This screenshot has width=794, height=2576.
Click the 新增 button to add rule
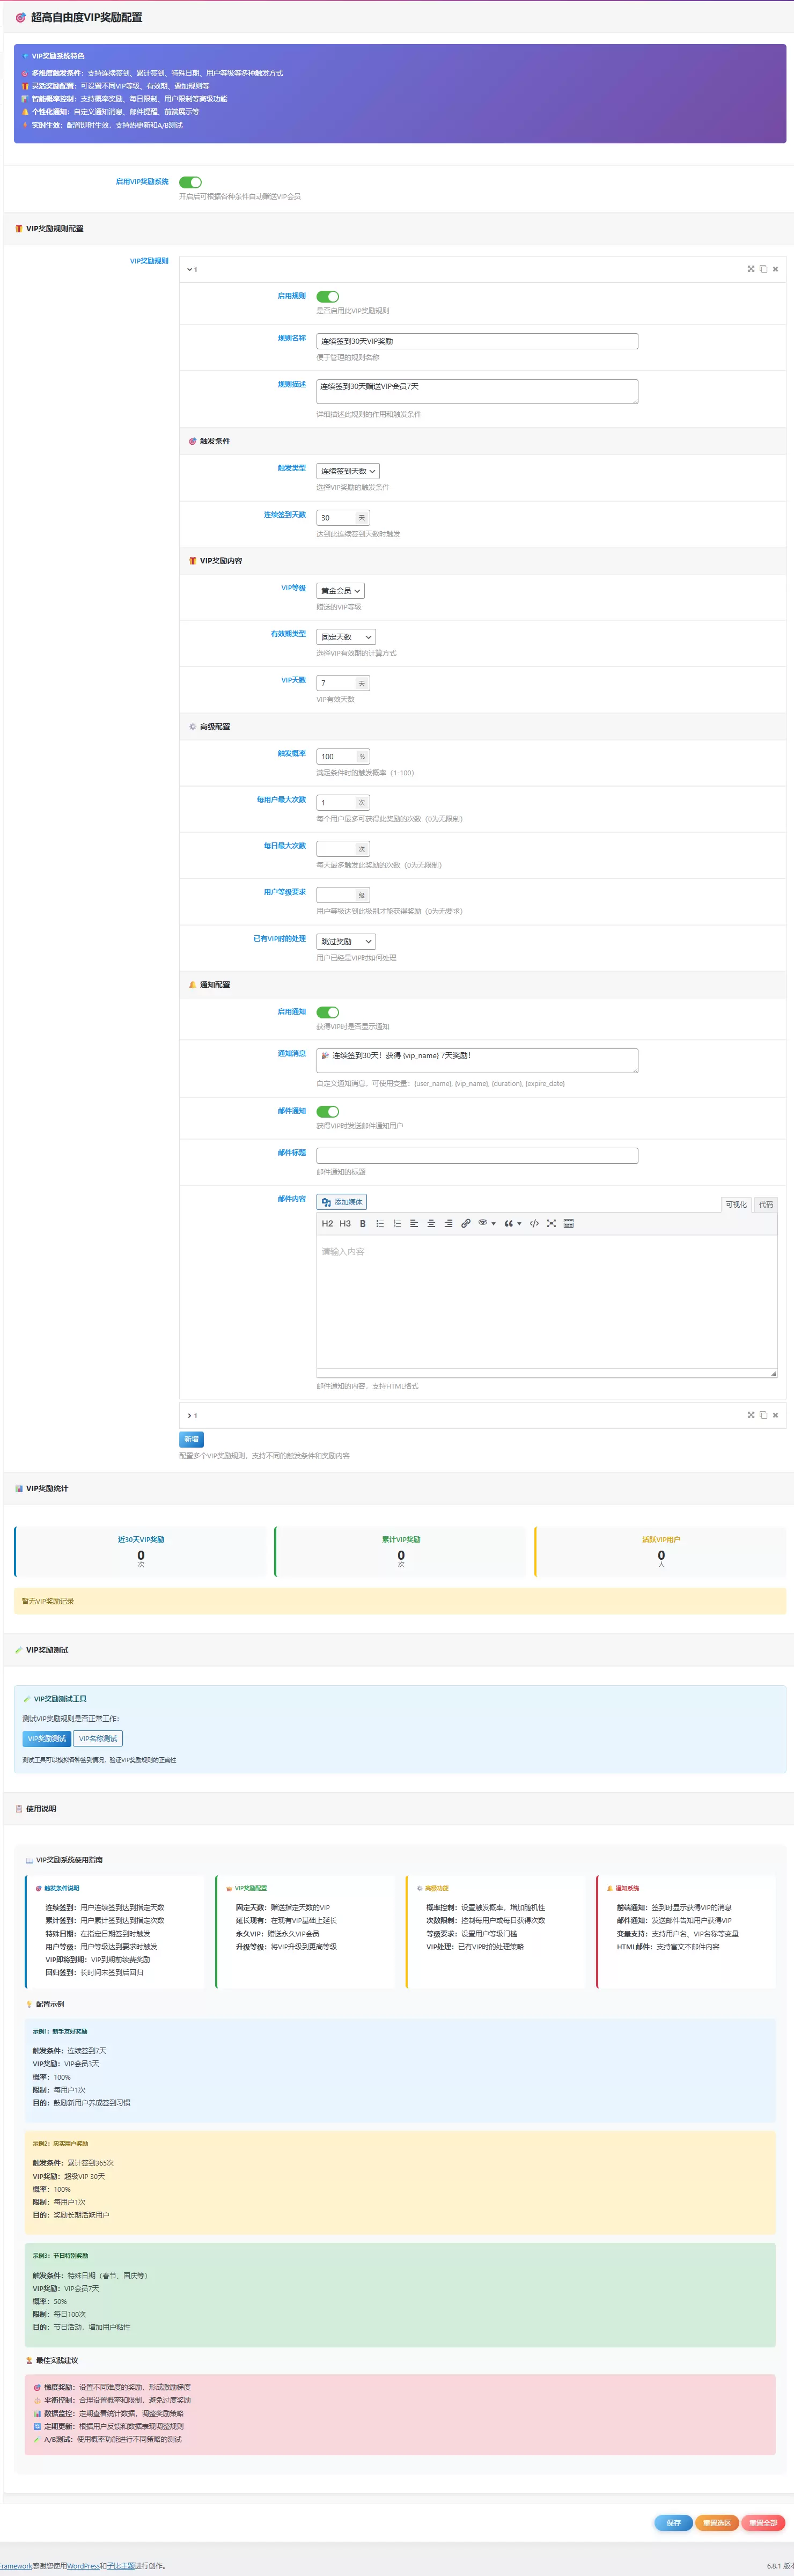[191, 1439]
